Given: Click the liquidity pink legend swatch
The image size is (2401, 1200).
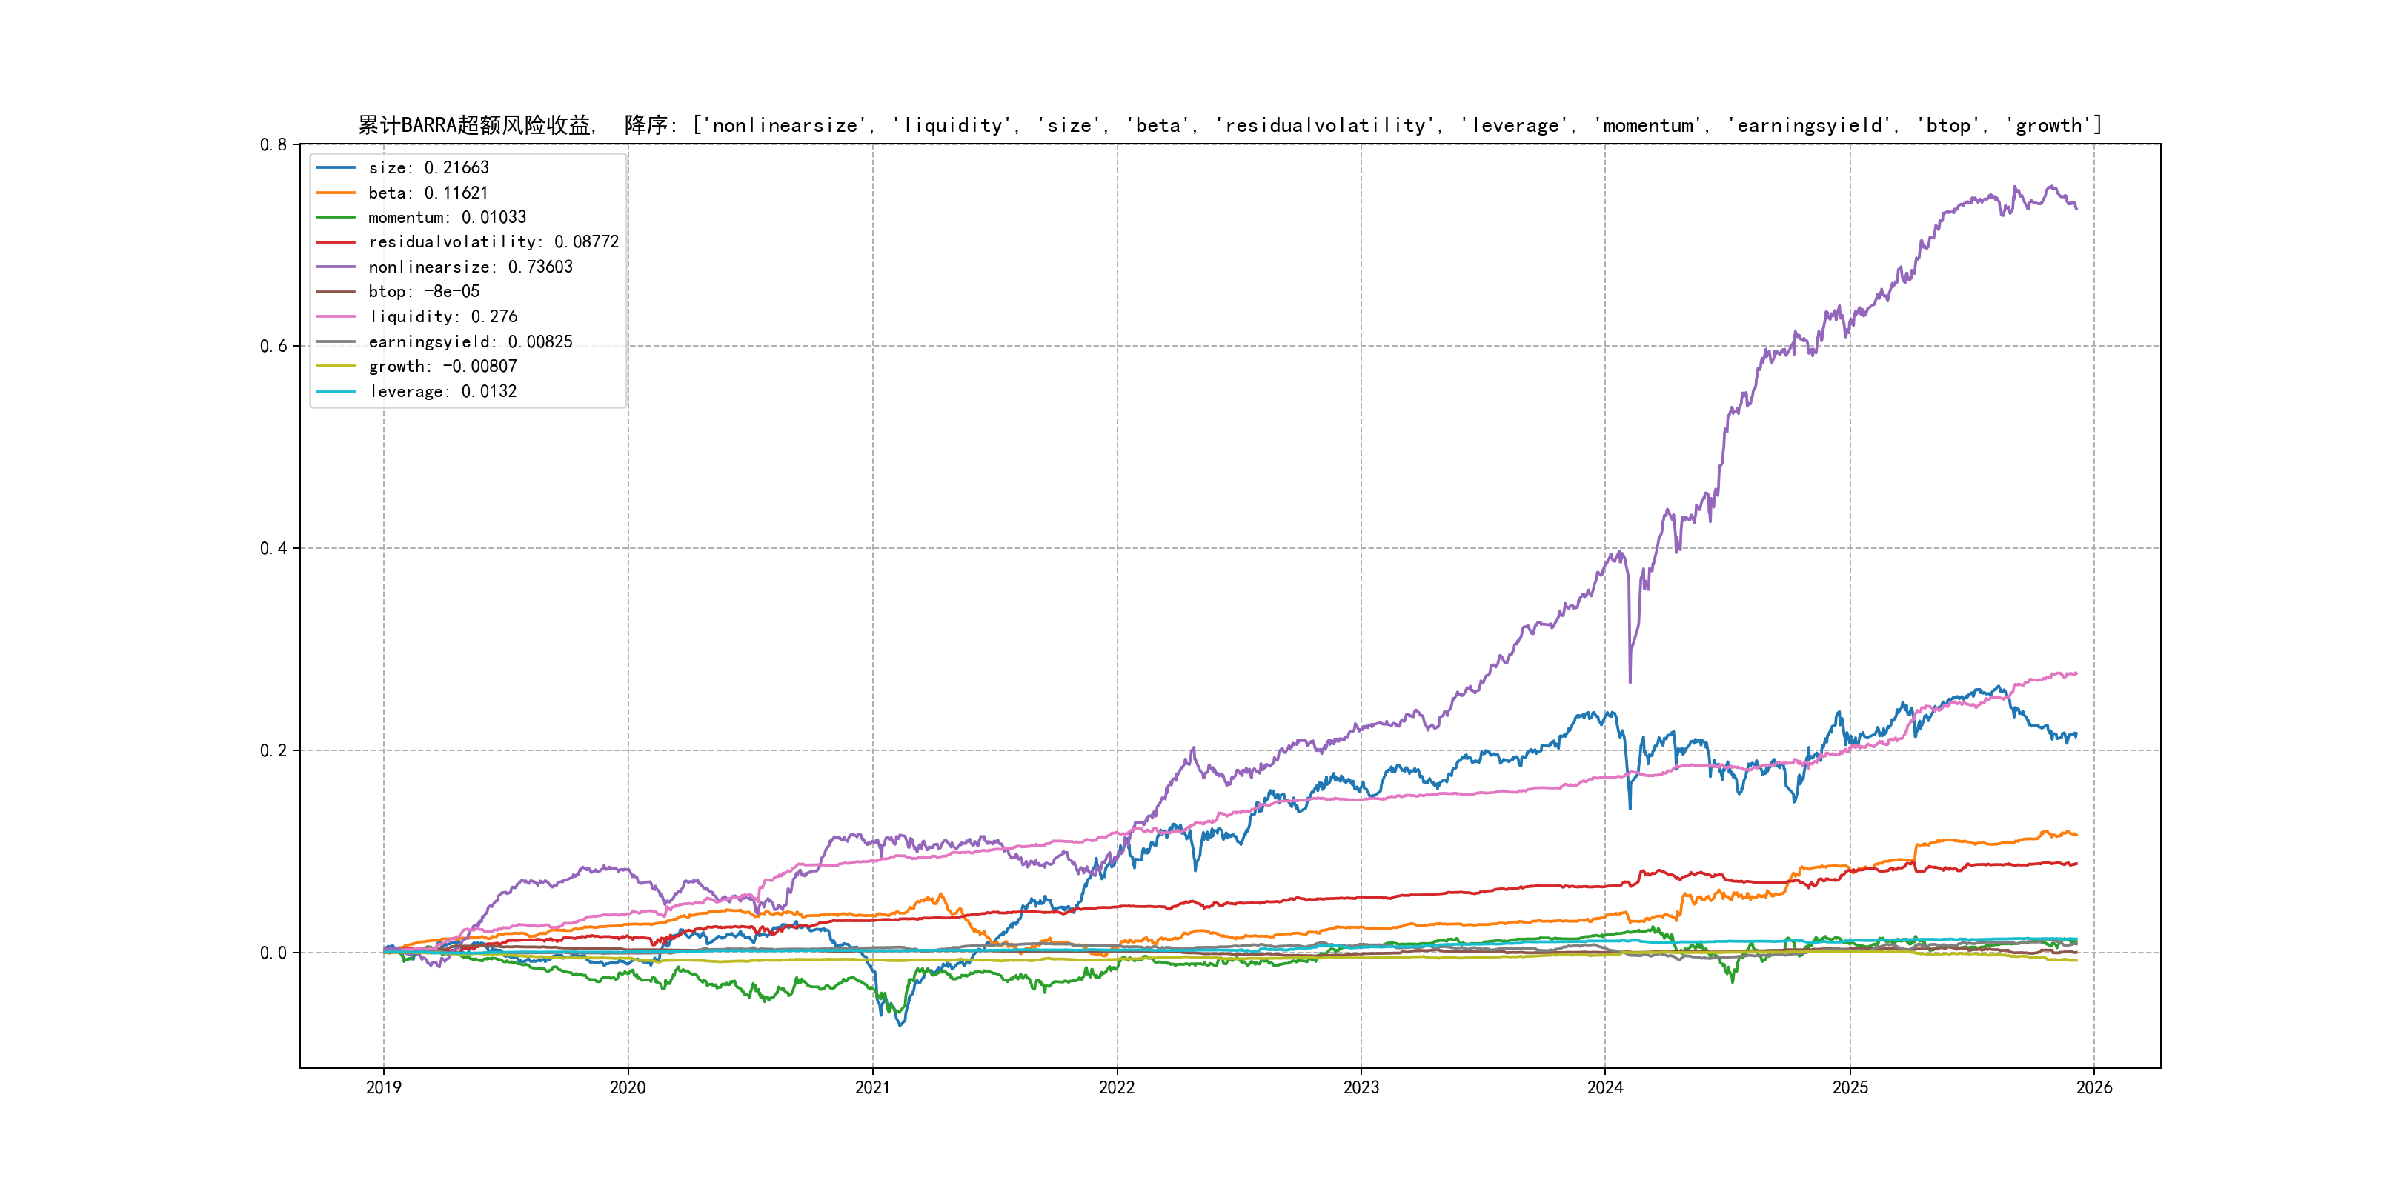Looking at the screenshot, I should 336,317.
